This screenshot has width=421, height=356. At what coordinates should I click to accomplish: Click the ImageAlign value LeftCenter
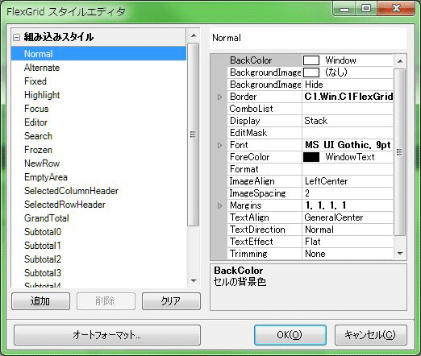pyautogui.click(x=348, y=181)
